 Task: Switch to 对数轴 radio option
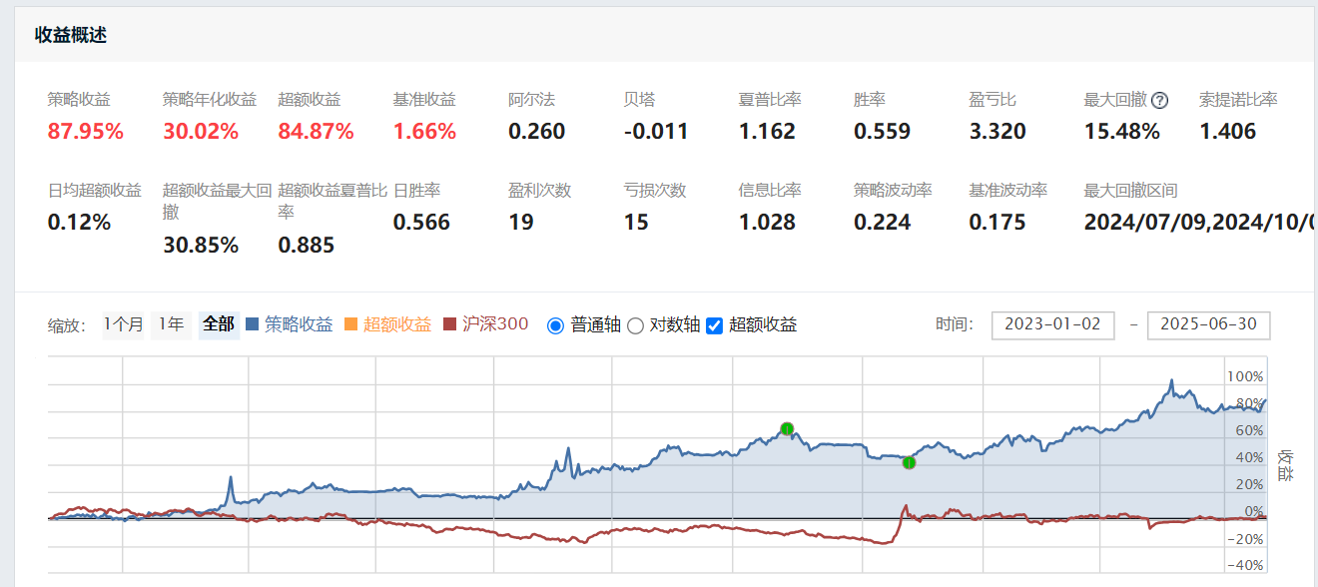(635, 325)
